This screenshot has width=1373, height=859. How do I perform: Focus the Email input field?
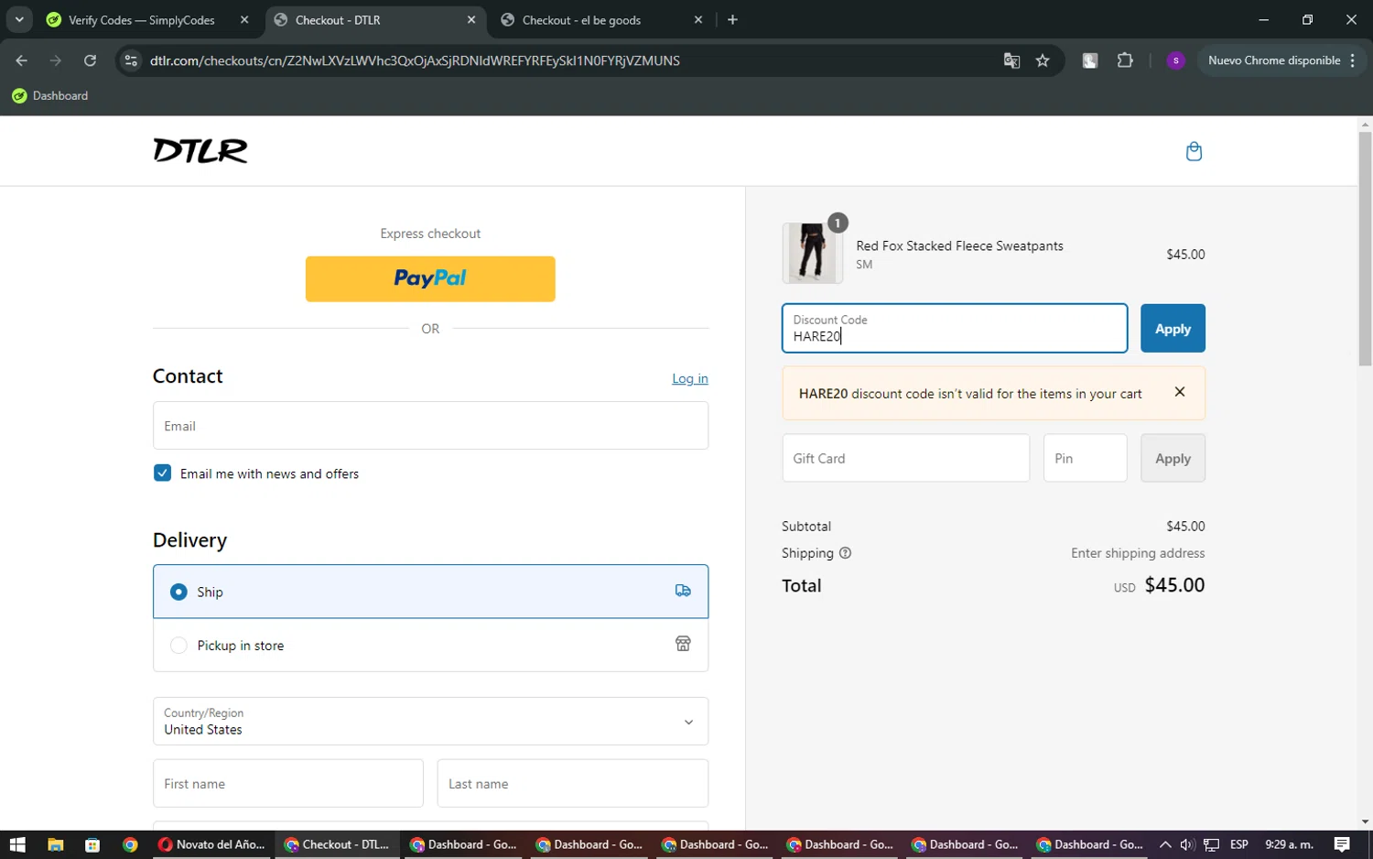point(430,426)
